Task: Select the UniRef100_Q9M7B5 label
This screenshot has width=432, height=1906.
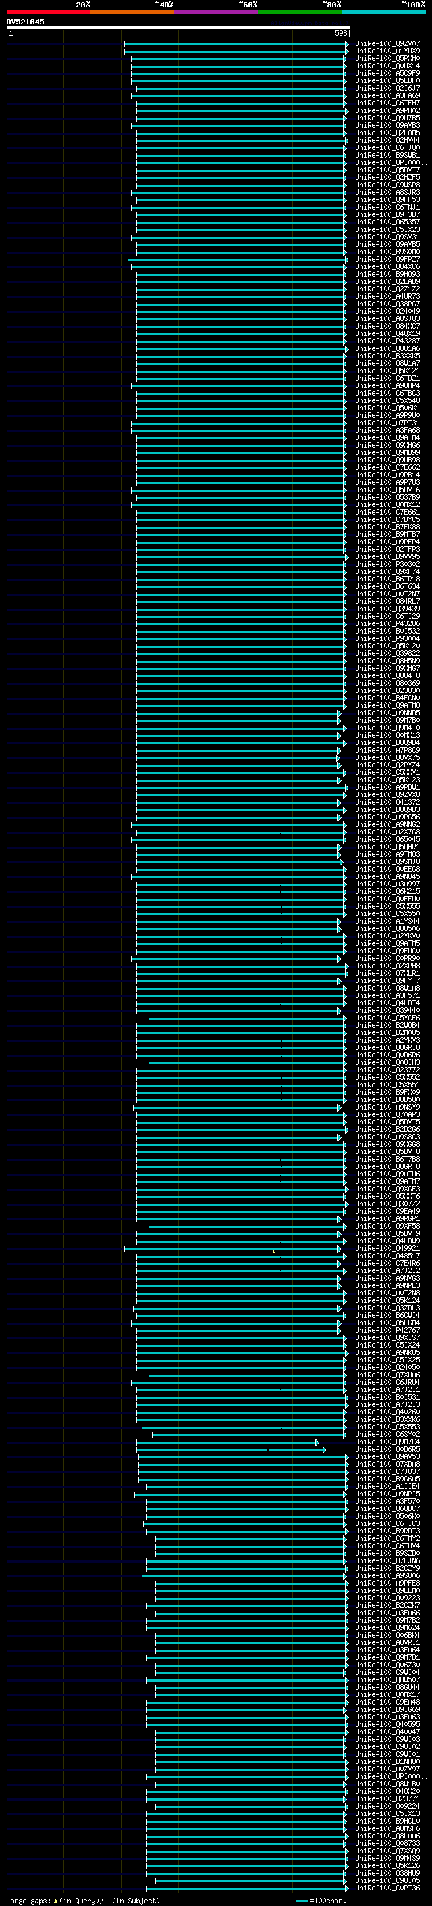Action: click(x=387, y=118)
